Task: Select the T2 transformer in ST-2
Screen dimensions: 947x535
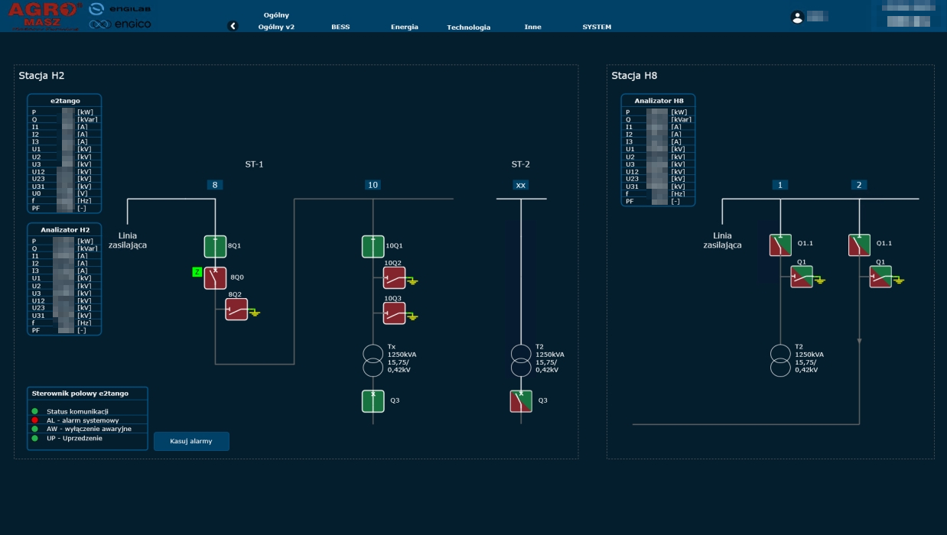Action: 520,360
